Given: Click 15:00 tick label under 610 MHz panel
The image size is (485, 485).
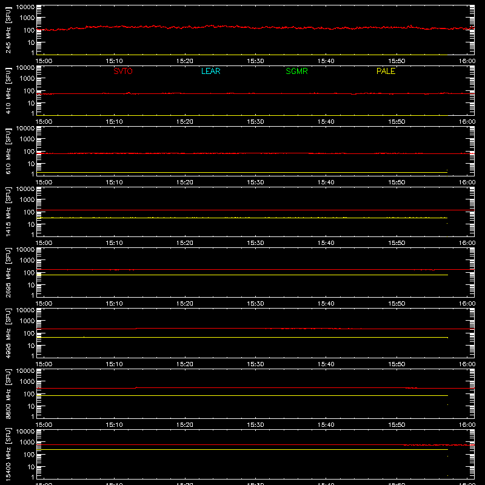Looking at the screenshot, I should pyautogui.click(x=44, y=182).
